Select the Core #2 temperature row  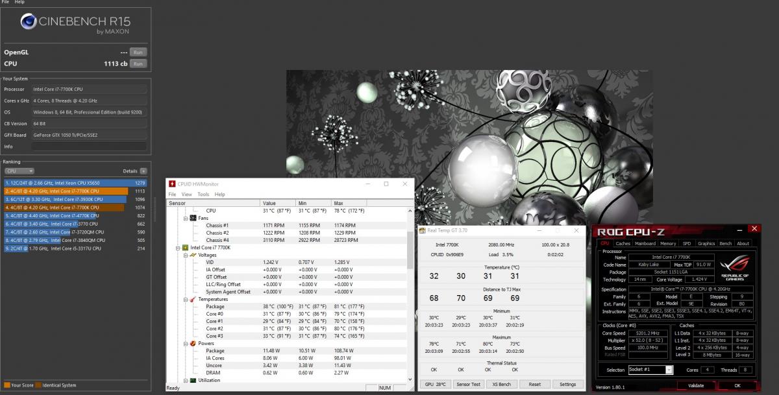coord(287,328)
